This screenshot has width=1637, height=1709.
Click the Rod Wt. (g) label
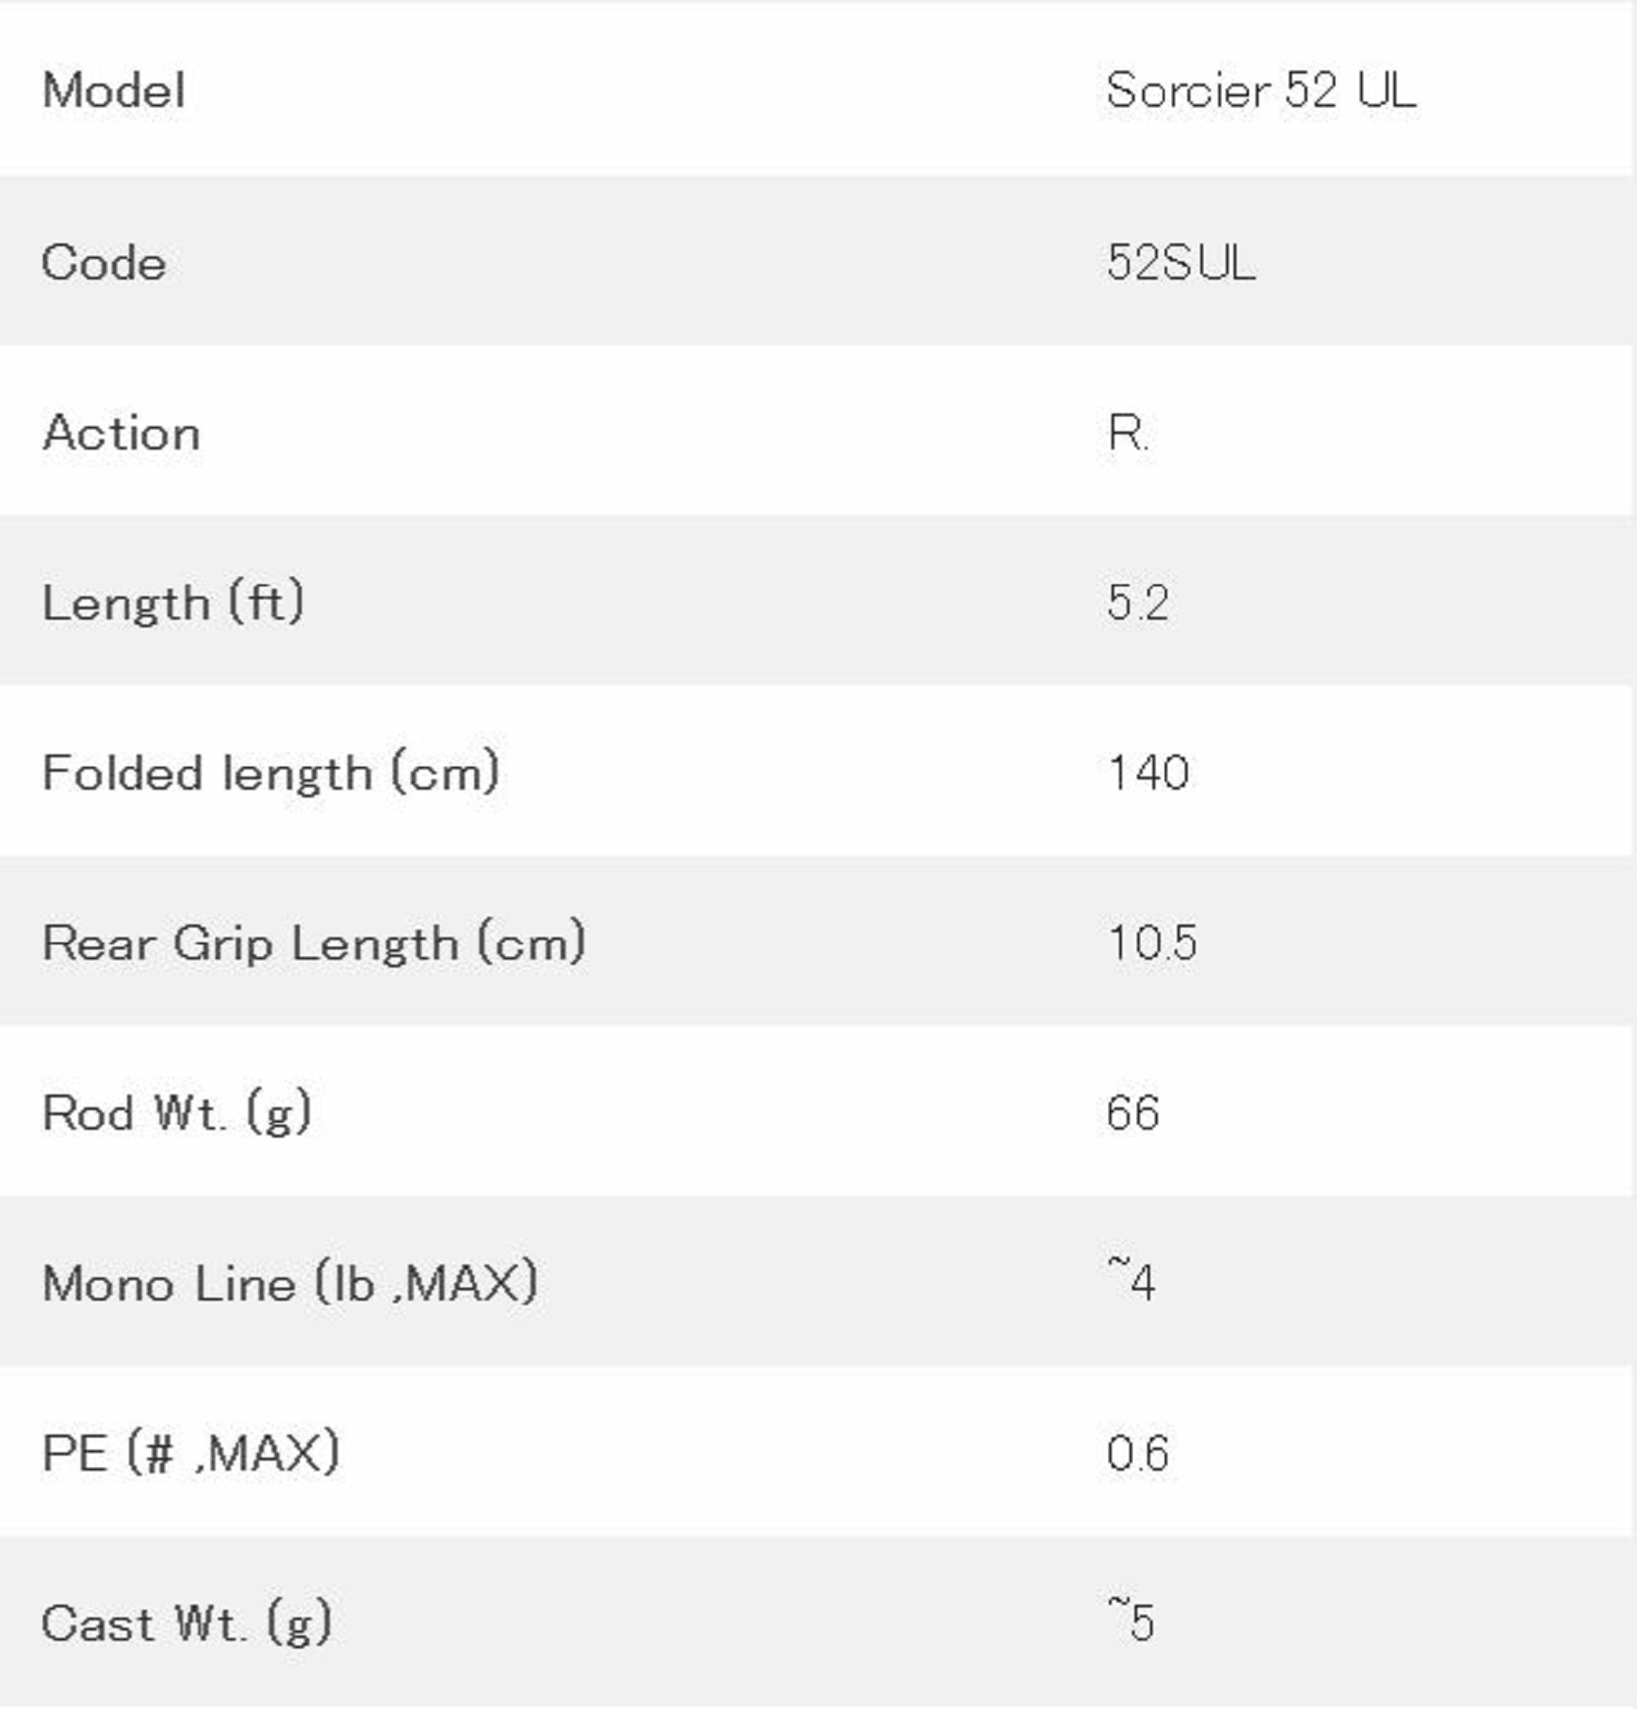[176, 1113]
